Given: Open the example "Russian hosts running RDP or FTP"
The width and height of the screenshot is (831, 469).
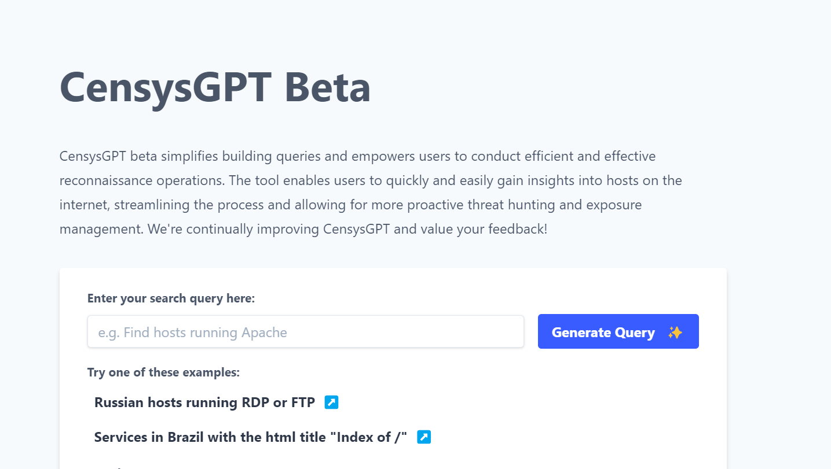Looking at the screenshot, I should [x=204, y=402].
